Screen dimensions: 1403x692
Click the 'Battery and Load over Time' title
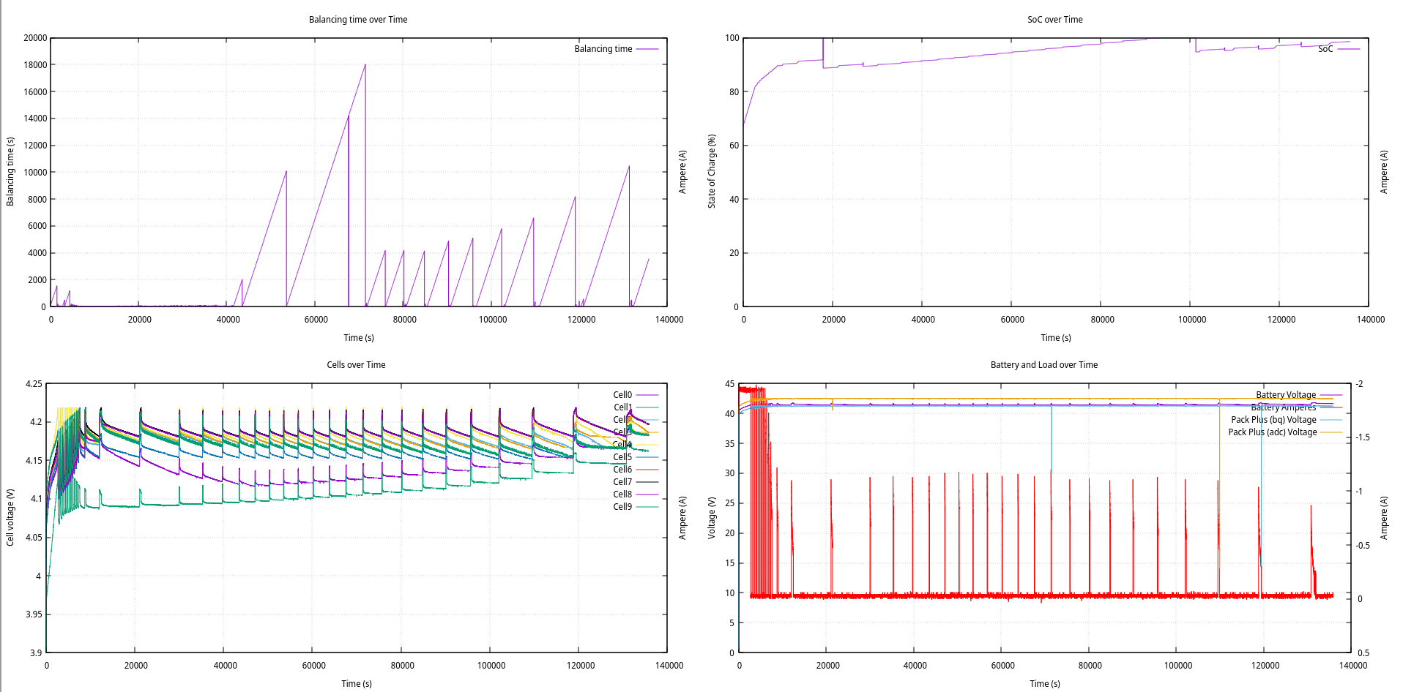click(1043, 365)
